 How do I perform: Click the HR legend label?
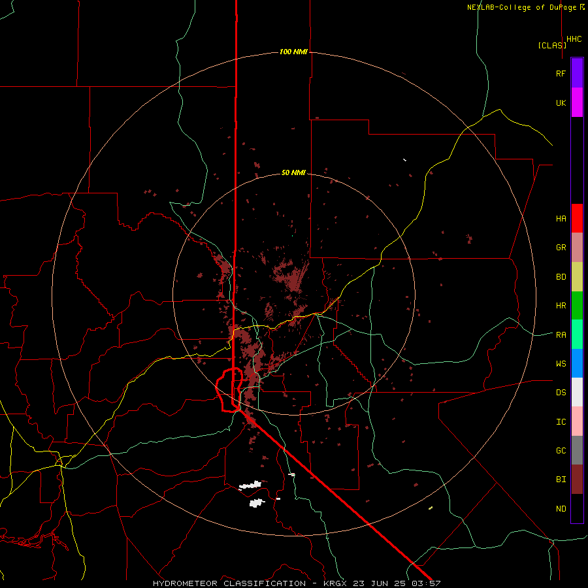coord(561,306)
